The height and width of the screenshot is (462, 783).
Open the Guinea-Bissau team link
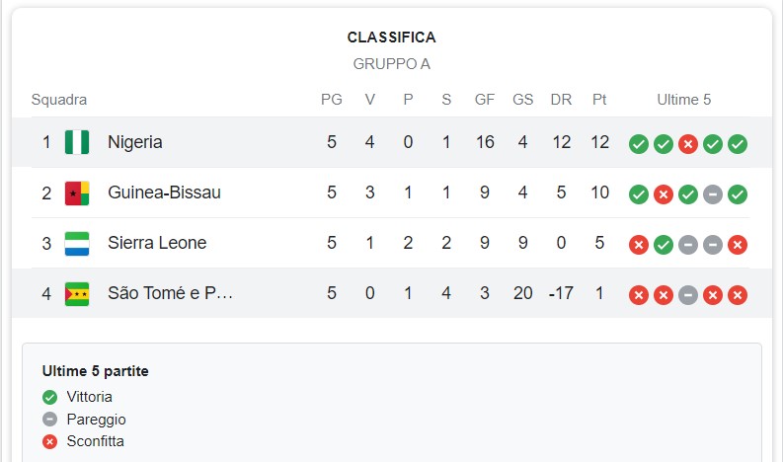point(164,193)
